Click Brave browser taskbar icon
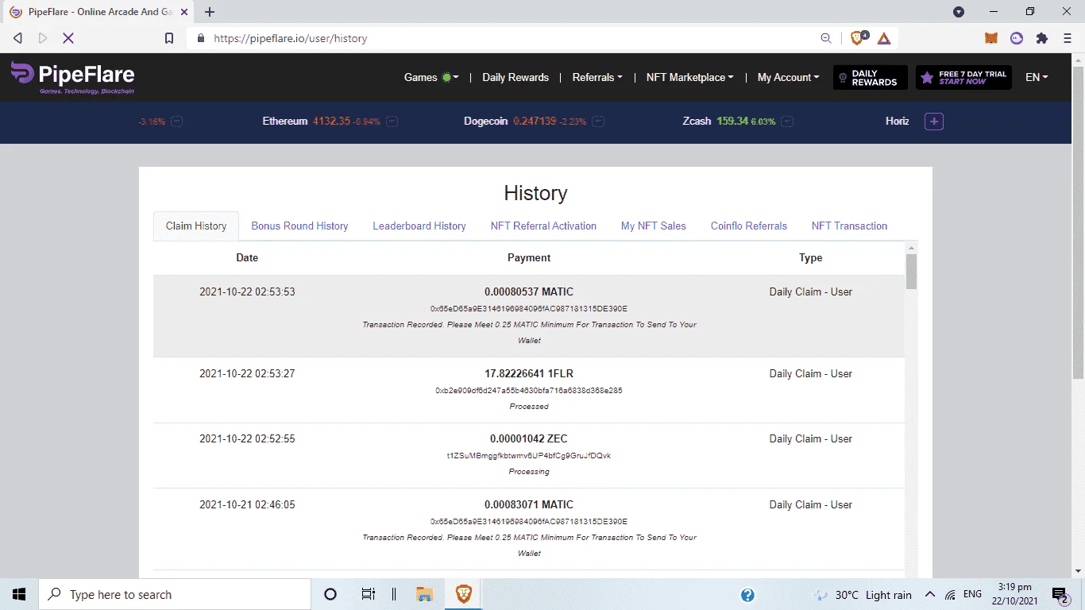Image resolution: width=1085 pixels, height=610 pixels. pos(464,594)
